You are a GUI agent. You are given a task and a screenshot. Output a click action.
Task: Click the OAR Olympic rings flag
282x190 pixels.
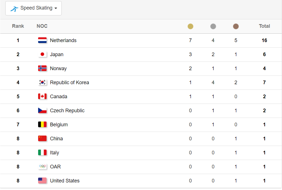42,167
